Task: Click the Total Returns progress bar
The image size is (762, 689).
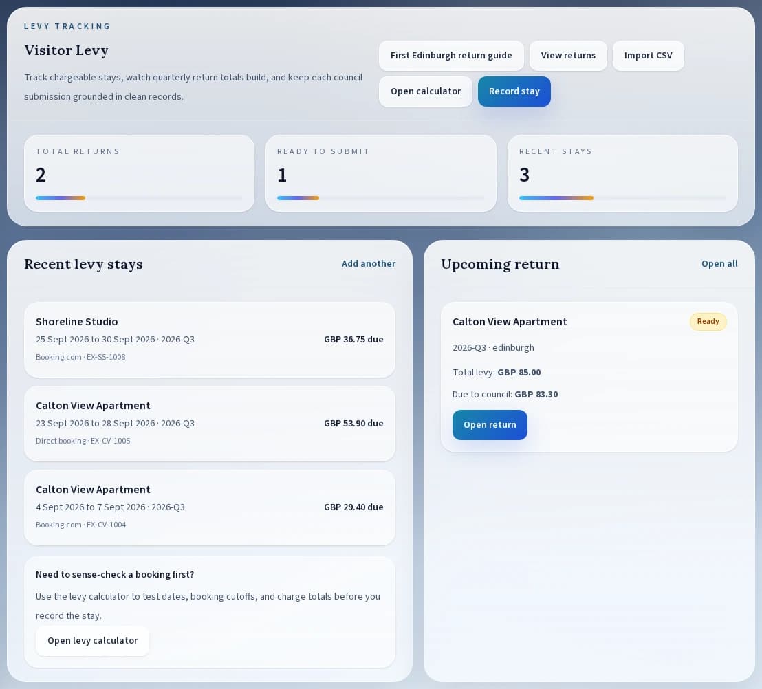Action: pyautogui.click(x=139, y=198)
